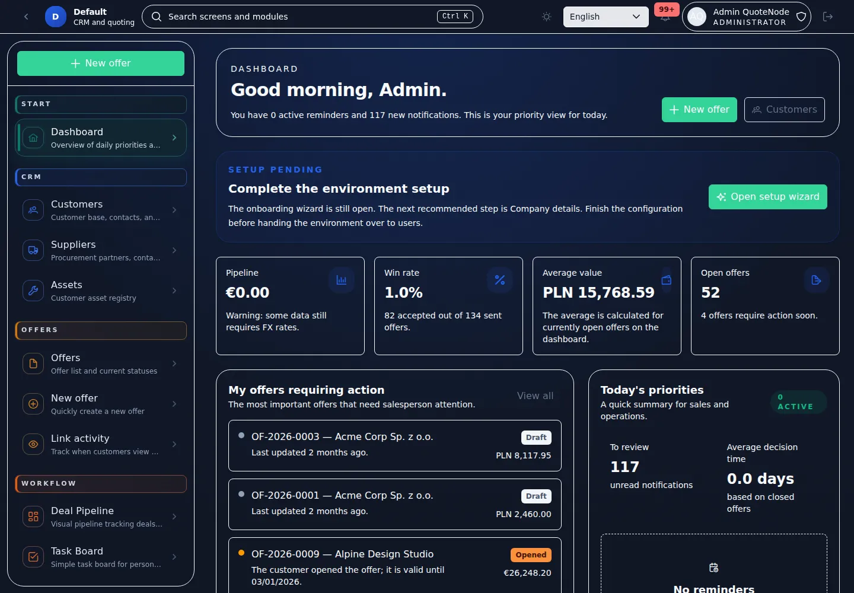The image size is (854, 593).
Task: Click the Ctrl K shortcut badge
Action: pos(455,17)
